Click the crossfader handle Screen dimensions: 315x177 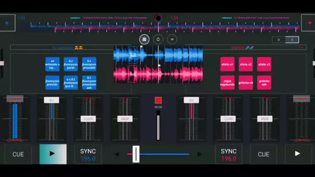pos(136,154)
